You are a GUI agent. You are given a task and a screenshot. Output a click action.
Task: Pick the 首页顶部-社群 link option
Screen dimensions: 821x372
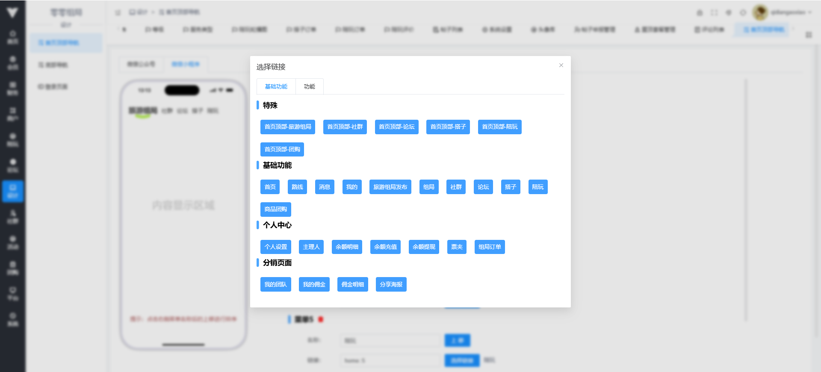pos(345,127)
